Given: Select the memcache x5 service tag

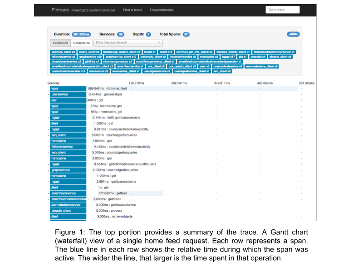Looking at the screenshot, I should [209, 57].
